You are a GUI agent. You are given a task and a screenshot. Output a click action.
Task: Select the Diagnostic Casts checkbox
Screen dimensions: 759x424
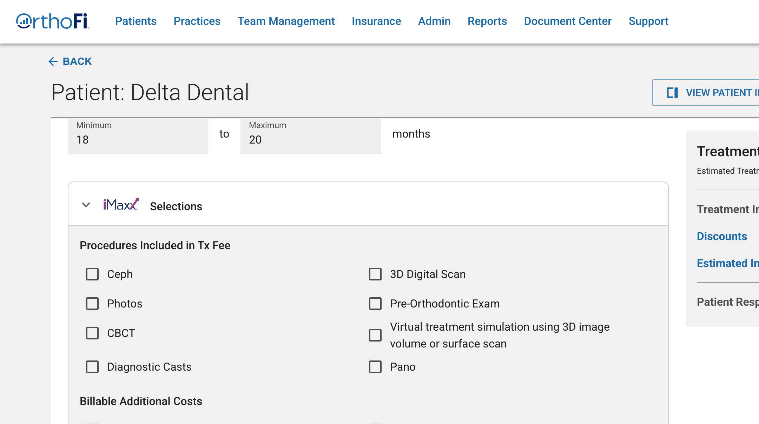pyautogui.click(x=92, y=367)
